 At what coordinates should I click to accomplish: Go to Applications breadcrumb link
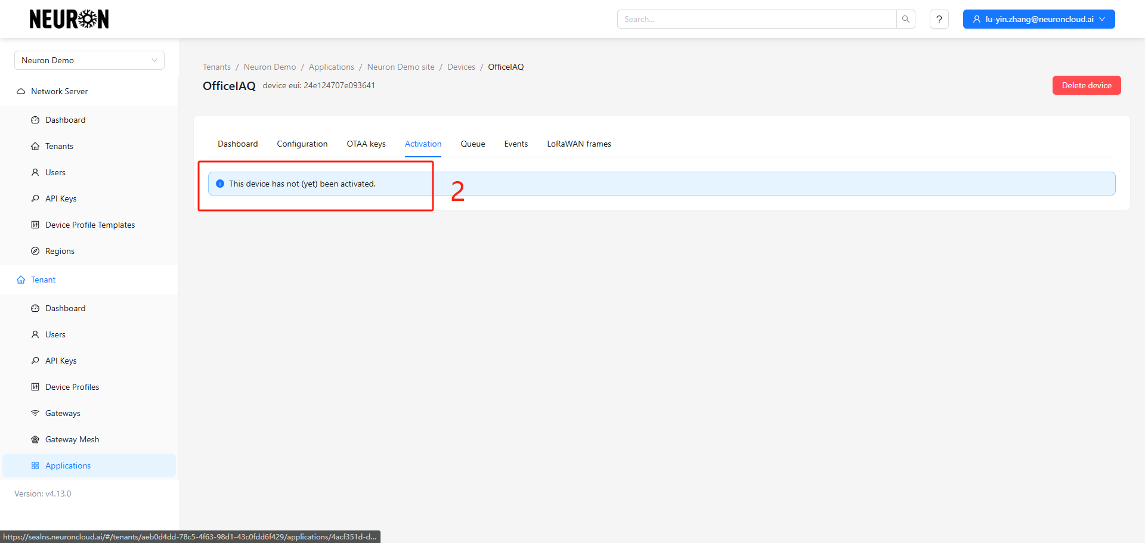332,67
